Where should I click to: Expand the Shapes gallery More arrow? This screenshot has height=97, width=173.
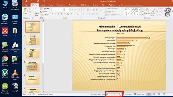(142, 14)
